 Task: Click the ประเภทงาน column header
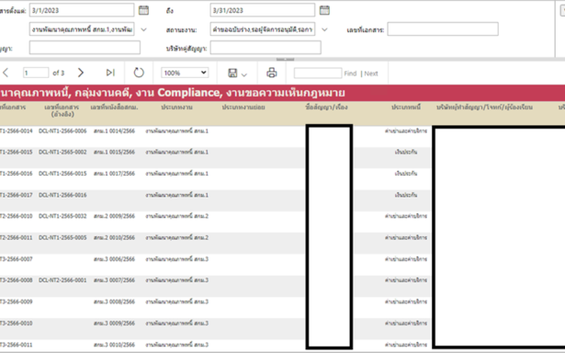[176, 107]
